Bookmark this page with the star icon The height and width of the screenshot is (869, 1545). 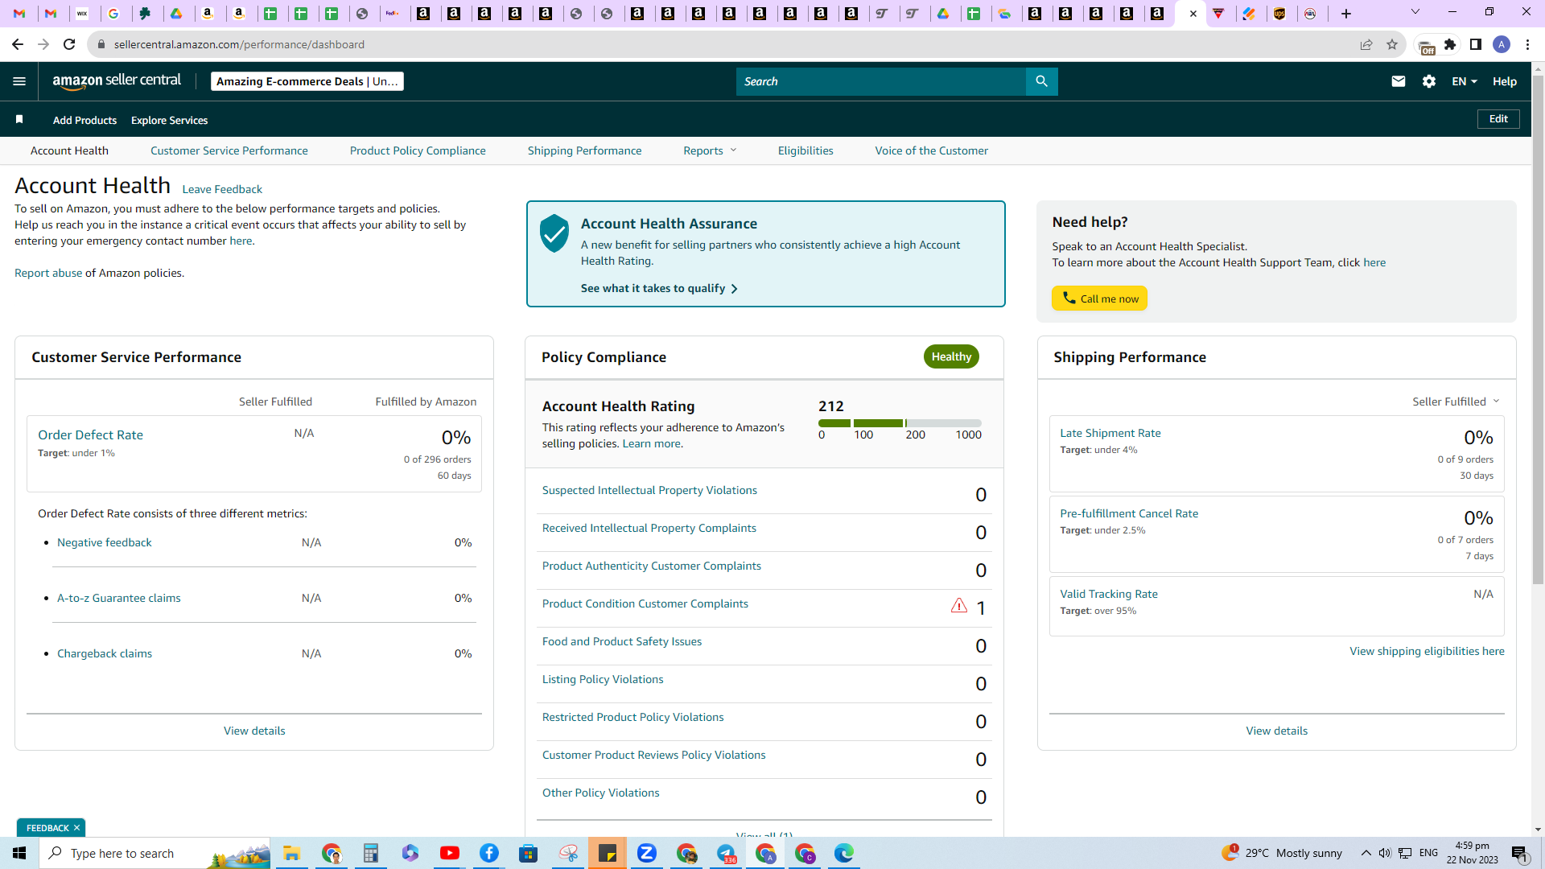1392,44
